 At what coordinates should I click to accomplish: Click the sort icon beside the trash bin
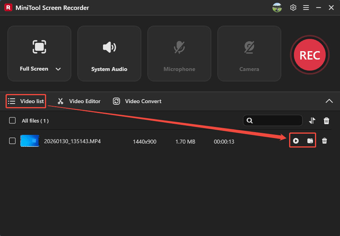coord(313,120)
